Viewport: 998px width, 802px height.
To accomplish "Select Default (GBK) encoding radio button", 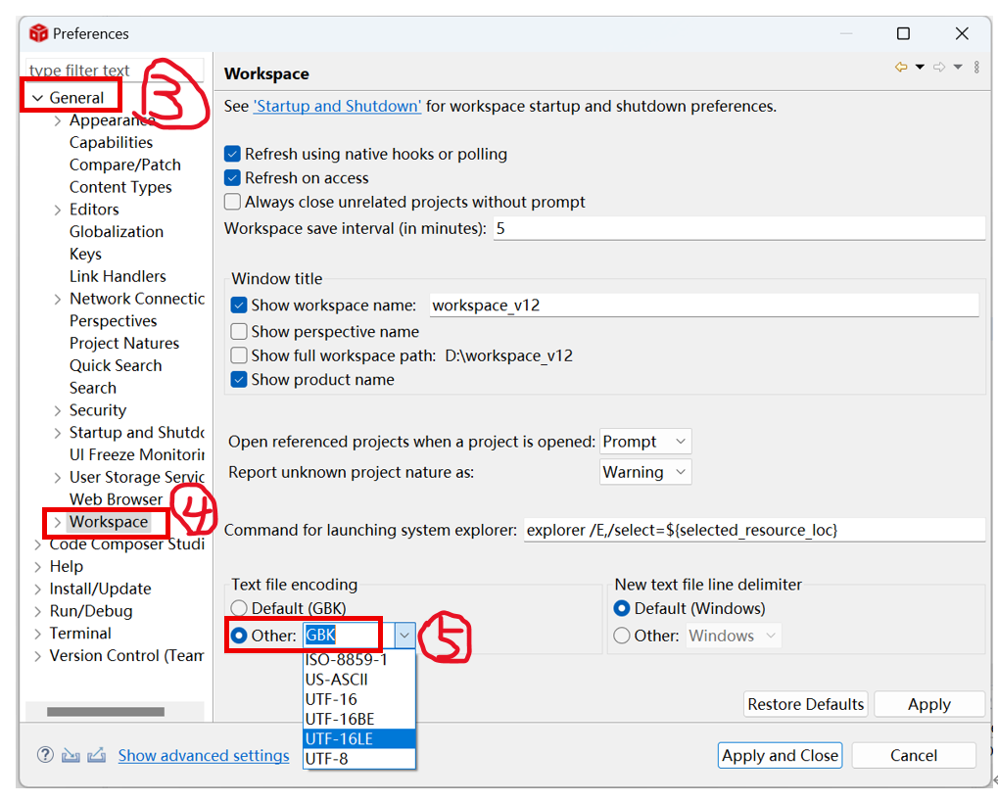I will point(239,609).
